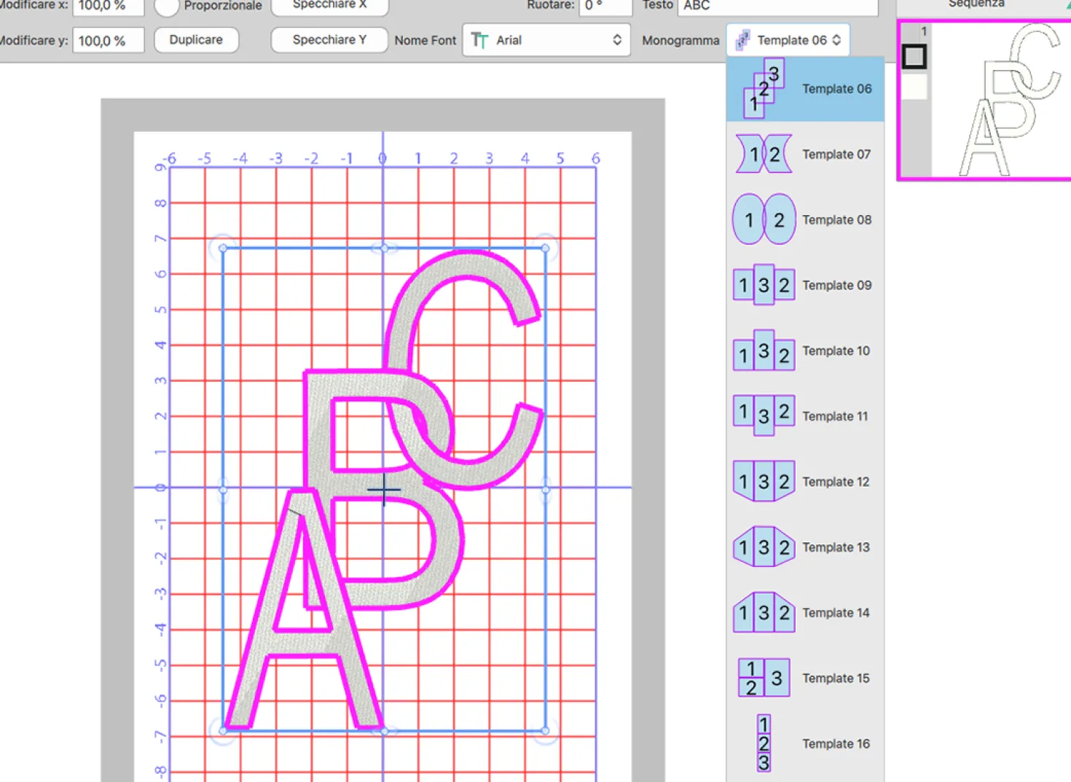This screenshot has height=782, width=1071.
Task: Click the Ruotare angle field
Action: coord(605,6)
